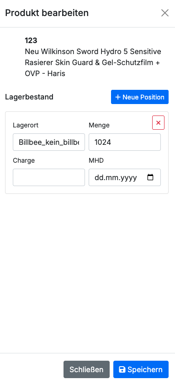Add a new stock position
The image size is (175, 385).
click(x=140, y=97)
